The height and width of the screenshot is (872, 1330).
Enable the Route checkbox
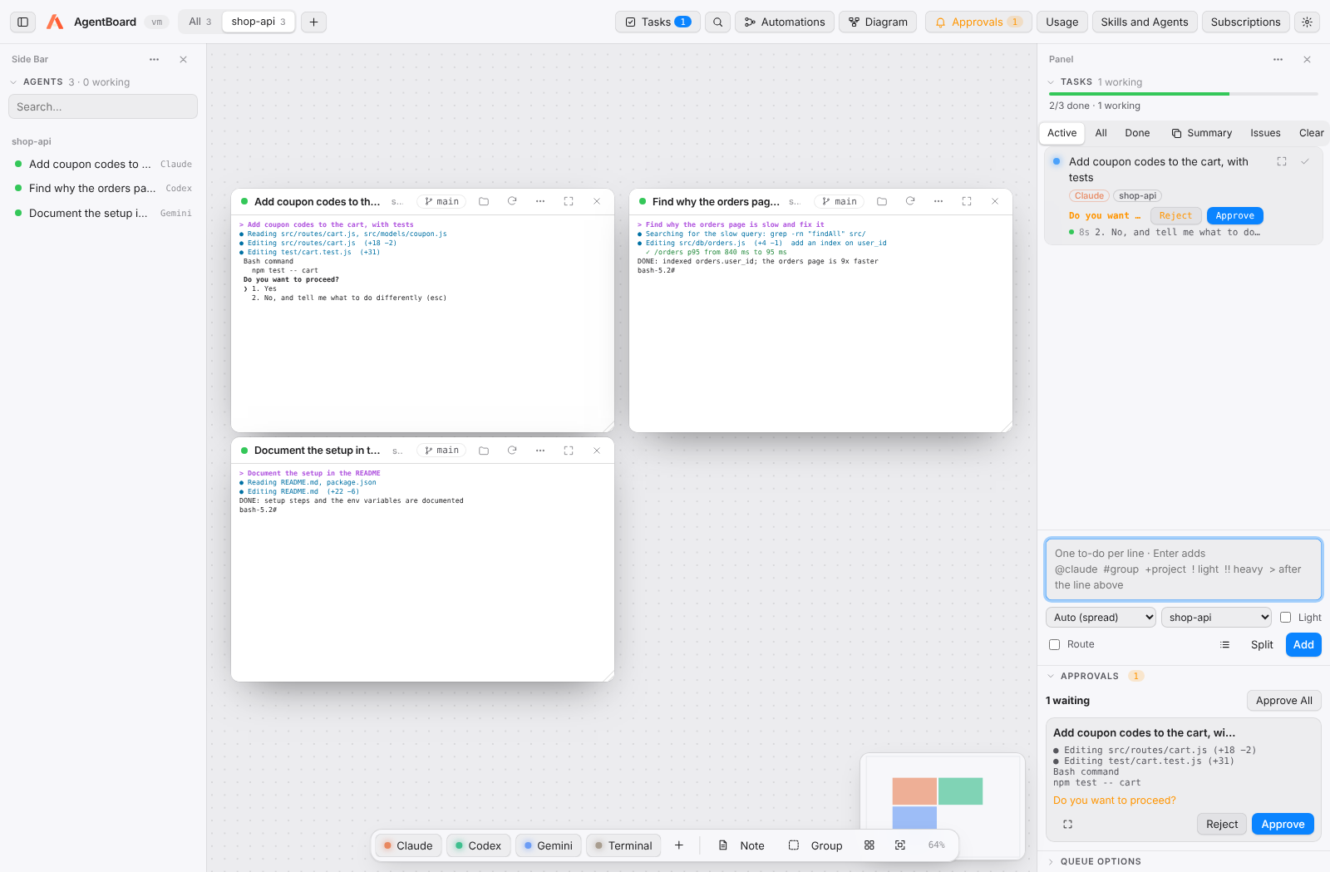pyautogui.click(x=1055, y=644)
